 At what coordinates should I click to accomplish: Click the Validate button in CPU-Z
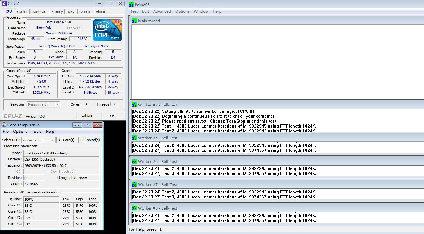[87, 116]
